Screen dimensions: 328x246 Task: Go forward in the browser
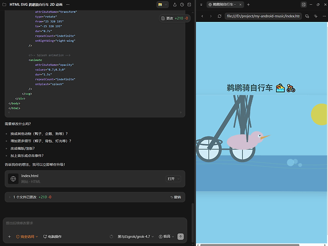(x=211, y=16)
